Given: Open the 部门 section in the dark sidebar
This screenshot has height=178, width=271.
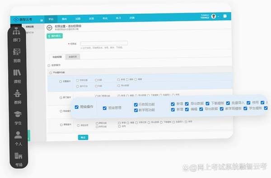Looking at the screenshot, I should tap(17, 35).
